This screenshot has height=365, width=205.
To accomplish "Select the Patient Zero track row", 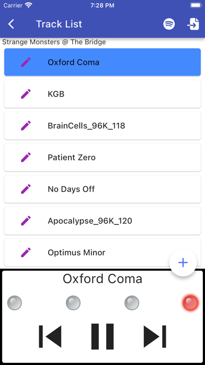I will coord(102,157).
